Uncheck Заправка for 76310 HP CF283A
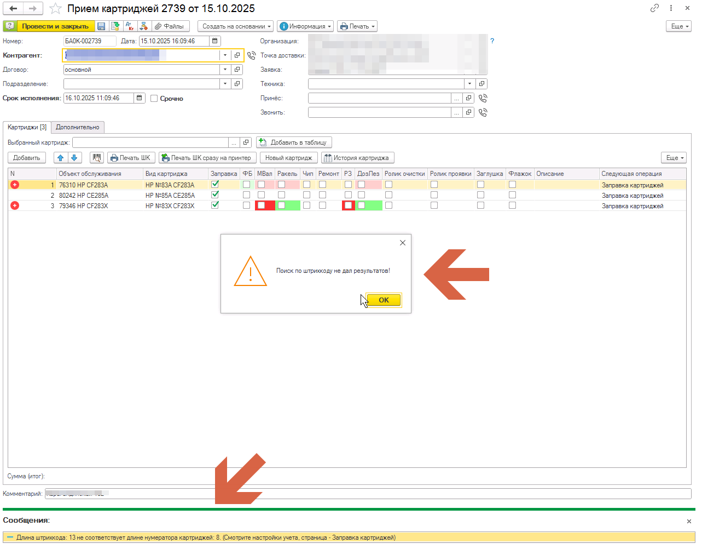702x549 pixels. (215, 185)
